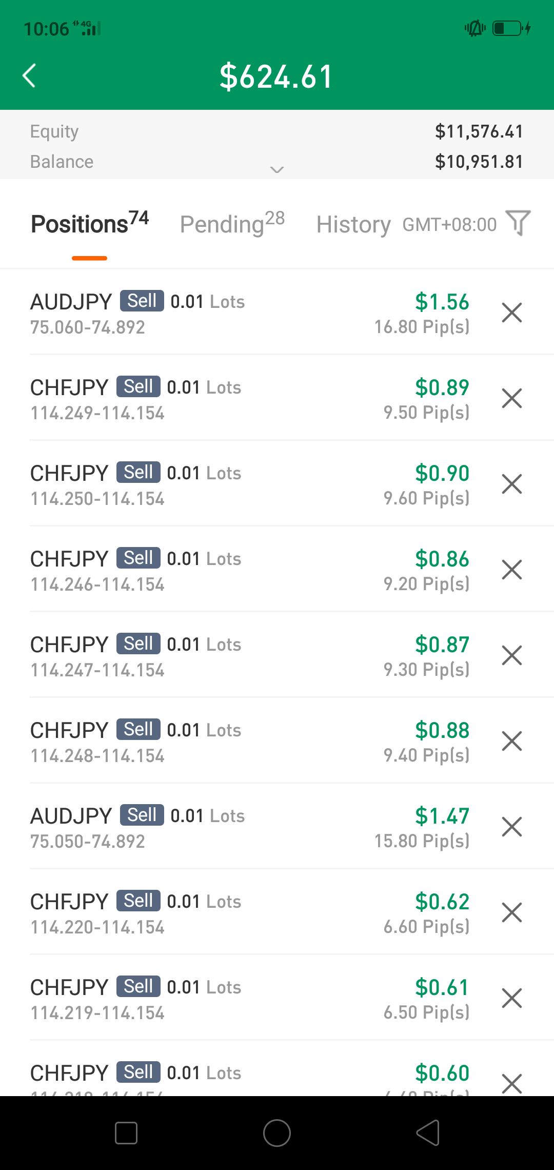
Task: Switch to the Pending tab
Action: 232,224
